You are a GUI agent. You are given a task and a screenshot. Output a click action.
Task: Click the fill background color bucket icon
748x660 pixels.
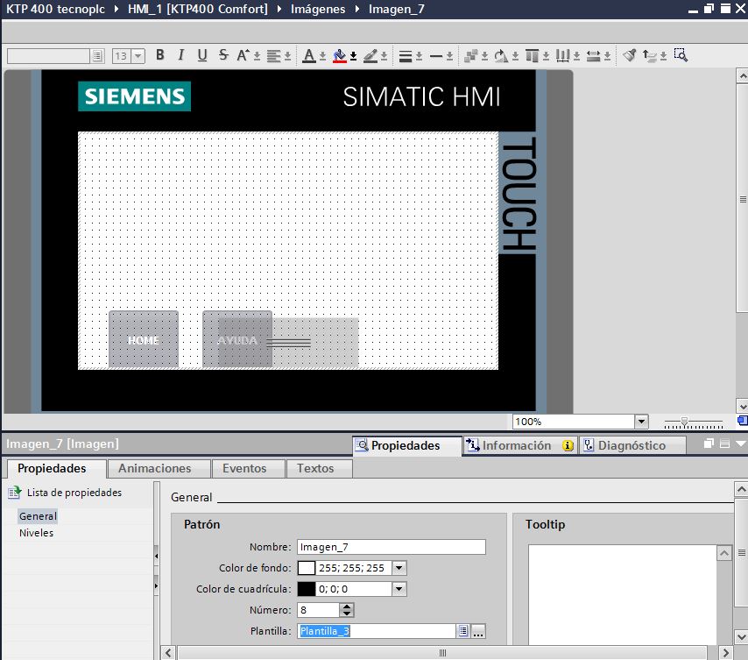(341, 55)
